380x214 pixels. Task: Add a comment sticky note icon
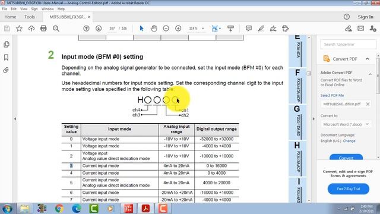pyautogui.click(x=249, y=29)
